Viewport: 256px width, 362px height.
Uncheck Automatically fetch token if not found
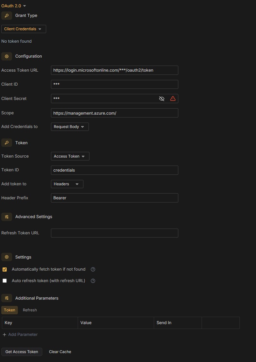[4, 269]
